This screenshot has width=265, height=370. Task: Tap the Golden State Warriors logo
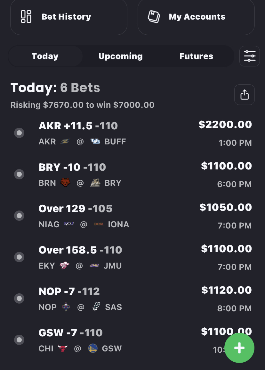click(93, 348)
